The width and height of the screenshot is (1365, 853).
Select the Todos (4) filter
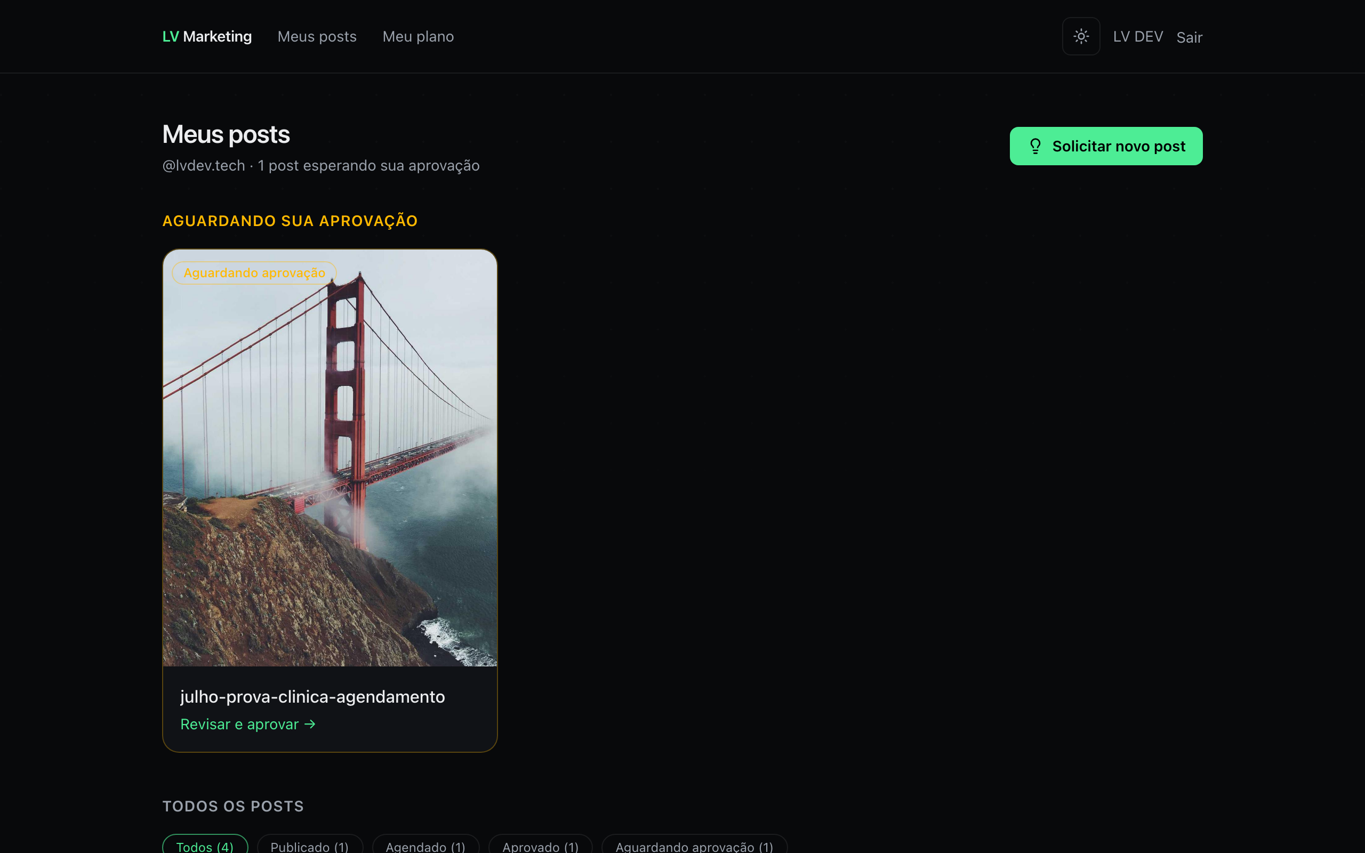point(205,846)
